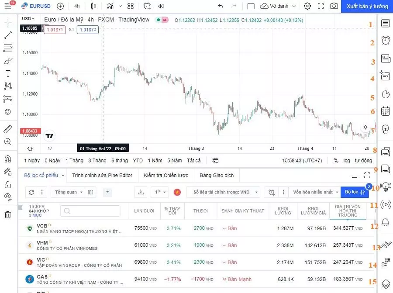
Task: Delete all drawings with trash icon
Action: point(8,215)
